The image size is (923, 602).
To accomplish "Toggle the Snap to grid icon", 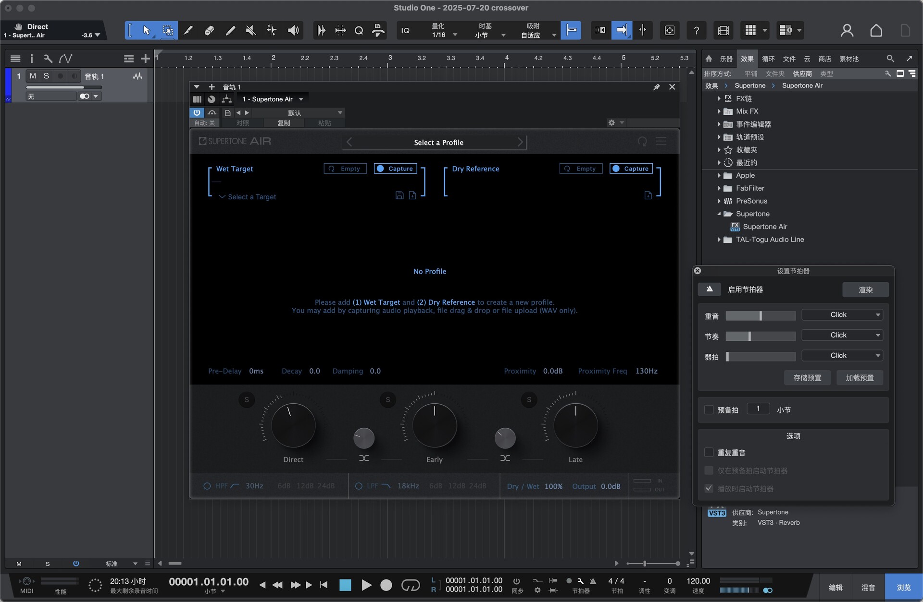I will pyautogui.click(x=571, y=30).
